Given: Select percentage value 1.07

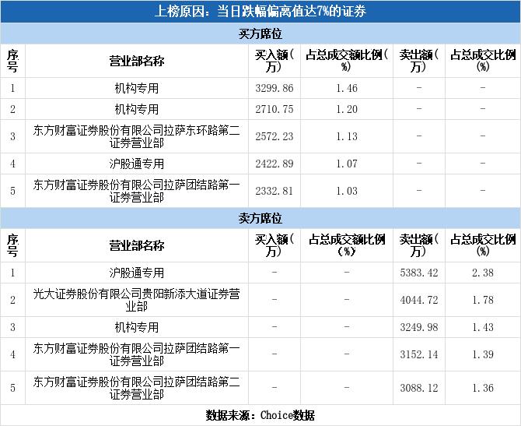Looking at the screenshot, I should (347, 164).
